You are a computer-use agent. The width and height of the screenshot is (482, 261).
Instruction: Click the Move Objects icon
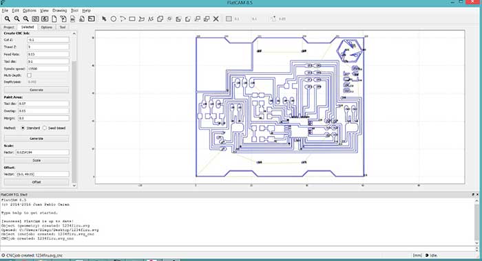coord(198,19)
